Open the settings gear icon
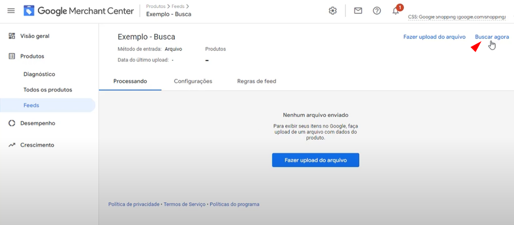The height and width of the screenshot is (225, 514). [333, 11]
